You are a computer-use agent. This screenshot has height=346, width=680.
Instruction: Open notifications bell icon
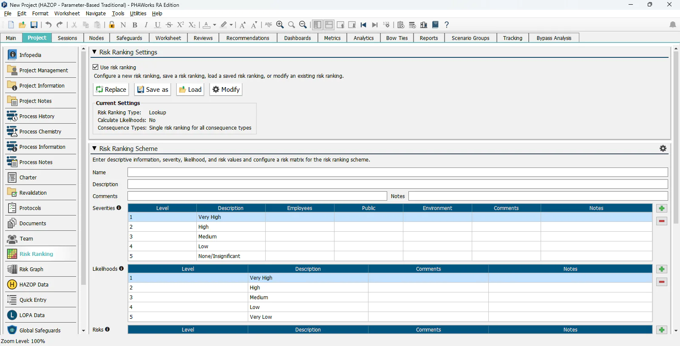(673, 25)
